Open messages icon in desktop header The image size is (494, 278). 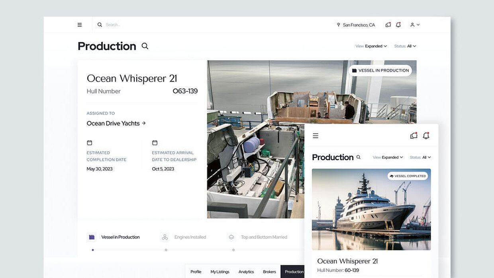point(388,25)
